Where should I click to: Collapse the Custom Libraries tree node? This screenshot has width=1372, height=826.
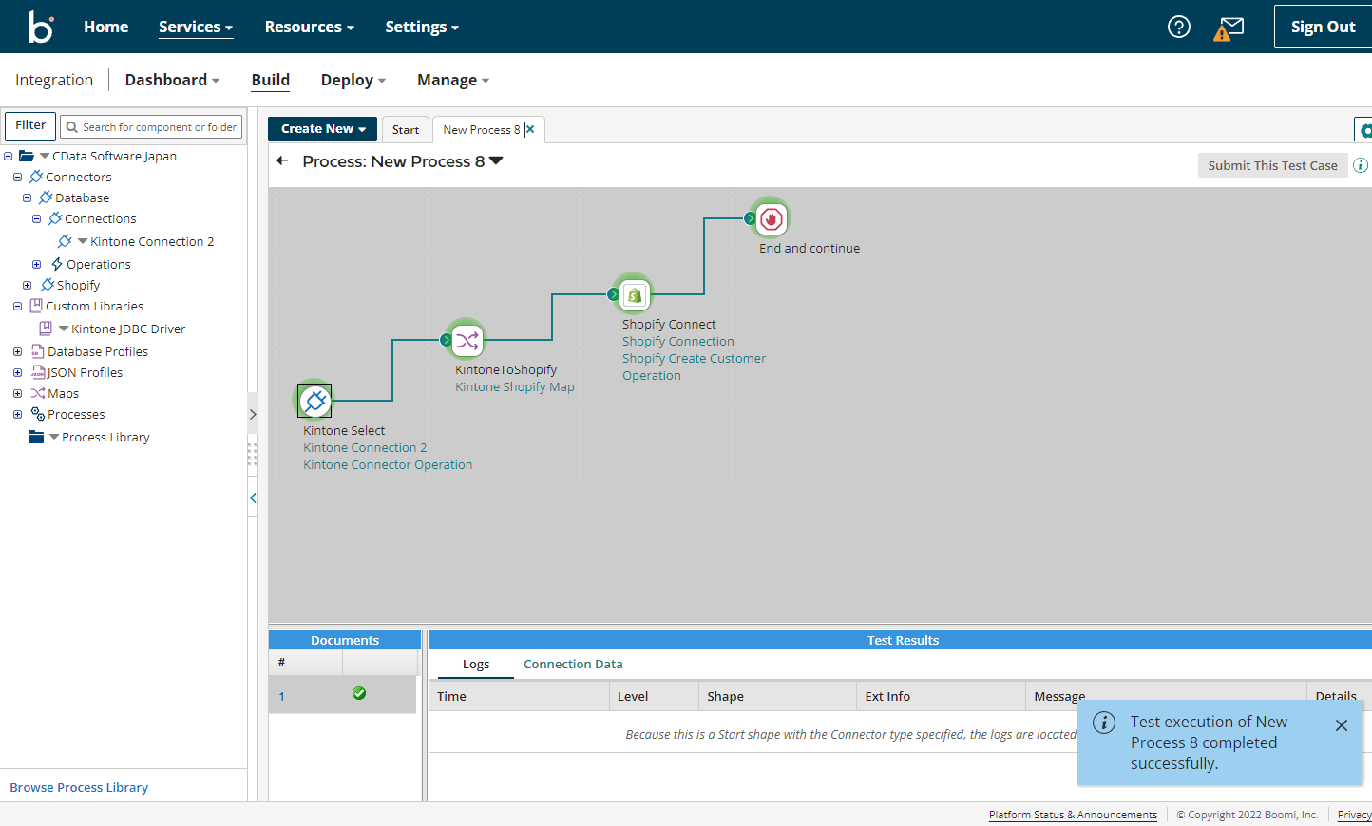click(x=17, y=306)
